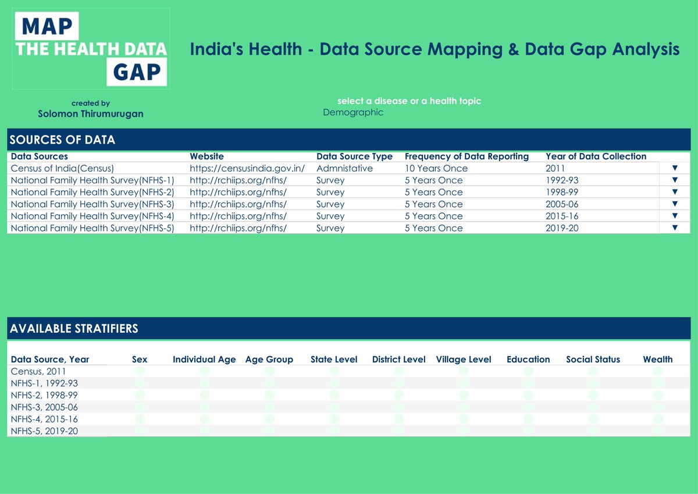Expand the arrow for NFHS-4 2015-16 row
The height and width of the screenshot is (494, 698).
[x=675, y=216]
